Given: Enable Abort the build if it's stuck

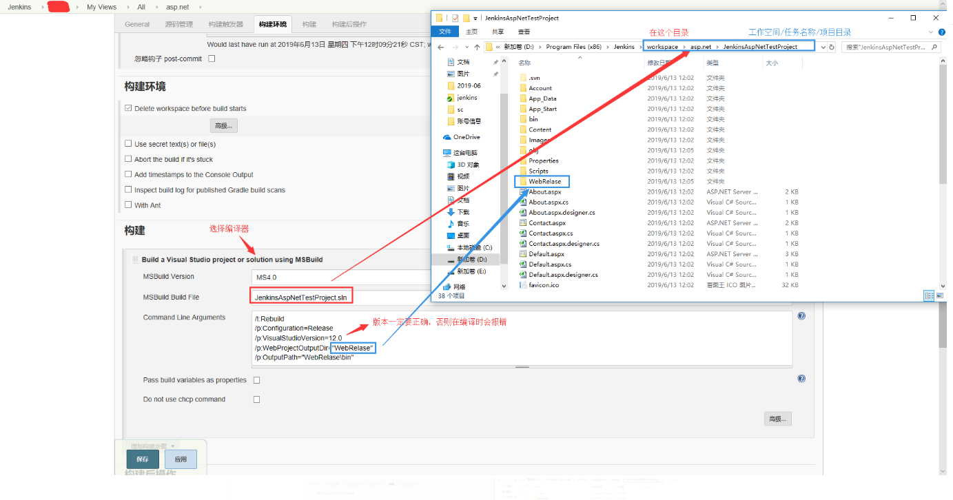Looking at the screenshot, I should pyautogui.click(x=128, y=159).
